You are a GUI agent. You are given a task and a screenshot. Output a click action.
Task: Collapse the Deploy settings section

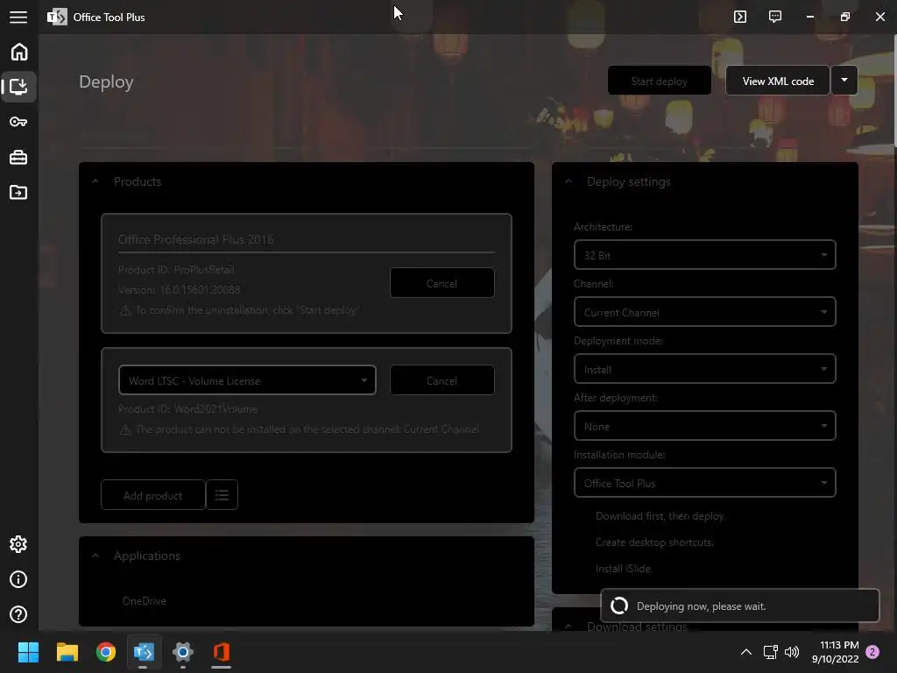(569, 181)
